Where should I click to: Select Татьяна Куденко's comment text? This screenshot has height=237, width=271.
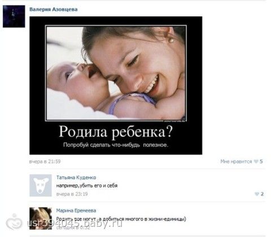point(87,186)
